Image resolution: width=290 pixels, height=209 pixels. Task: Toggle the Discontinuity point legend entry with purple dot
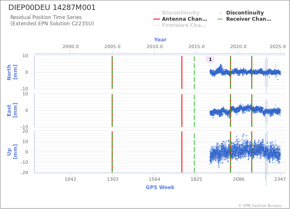pyautogui.click(x=241, y=12)
